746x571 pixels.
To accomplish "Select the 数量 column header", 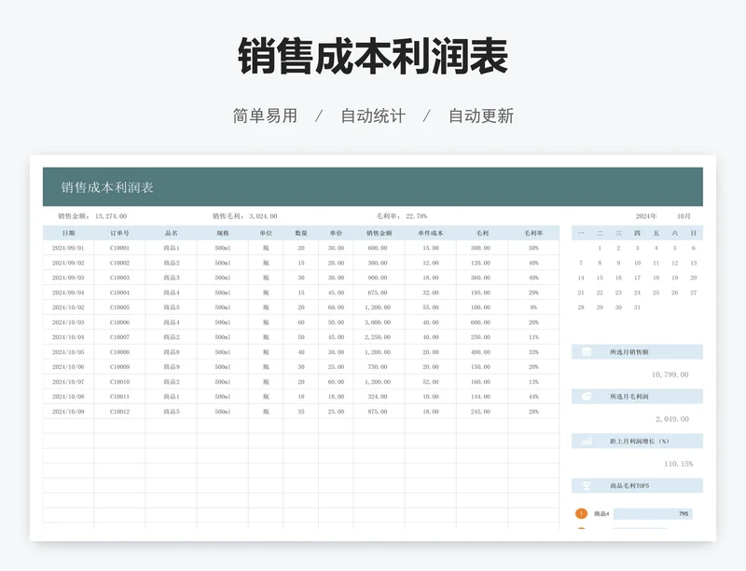I will click(301, 233).
